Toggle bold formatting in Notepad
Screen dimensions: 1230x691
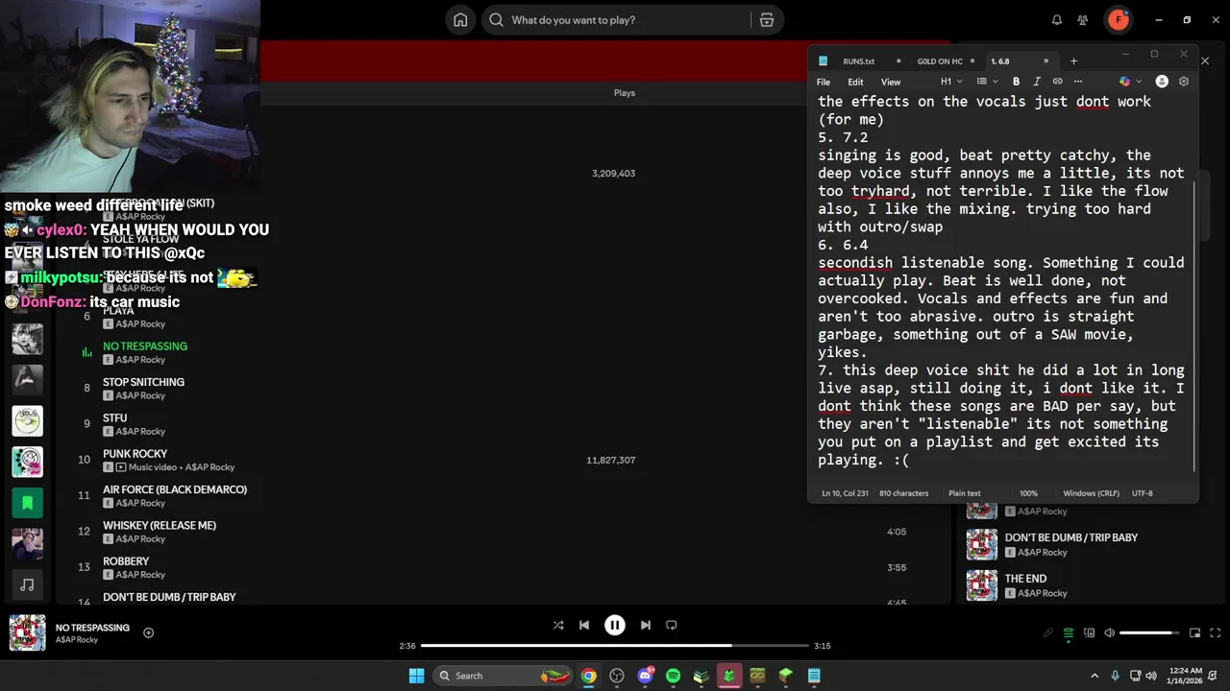coord(1016,82)
